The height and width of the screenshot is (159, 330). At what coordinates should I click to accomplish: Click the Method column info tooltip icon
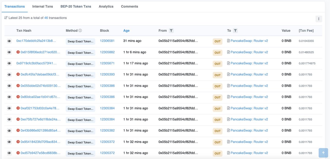[x=80, y=30]
